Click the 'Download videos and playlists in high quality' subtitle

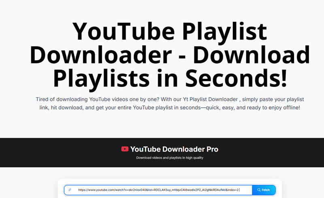click(x=170, y=158)
